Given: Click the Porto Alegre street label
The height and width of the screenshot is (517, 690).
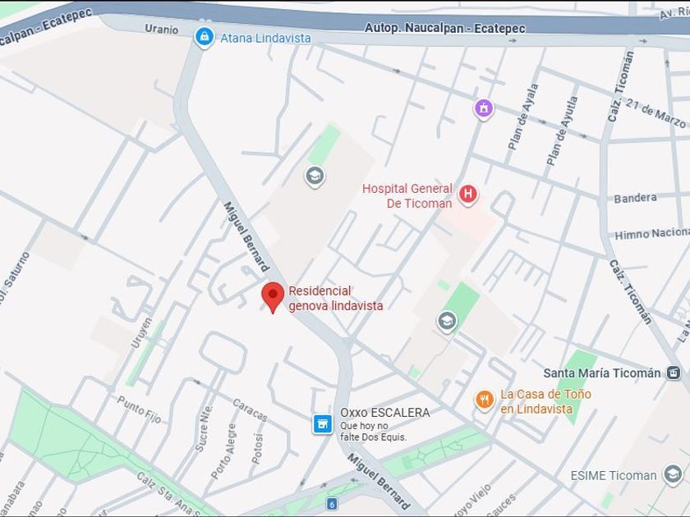Looking at the screenshot, I should click(223, 451).
